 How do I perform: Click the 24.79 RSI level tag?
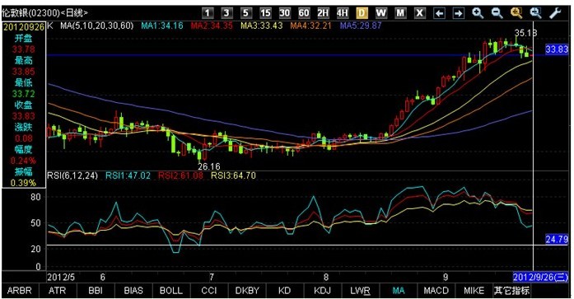557,240
